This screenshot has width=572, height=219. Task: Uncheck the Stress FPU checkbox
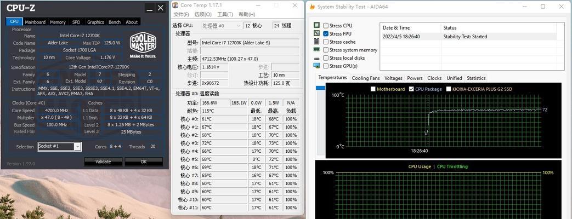click(326, 33)
